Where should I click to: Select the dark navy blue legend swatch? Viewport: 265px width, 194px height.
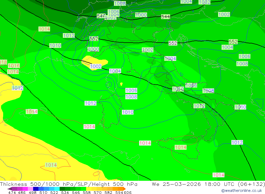[x=36, y=189]
